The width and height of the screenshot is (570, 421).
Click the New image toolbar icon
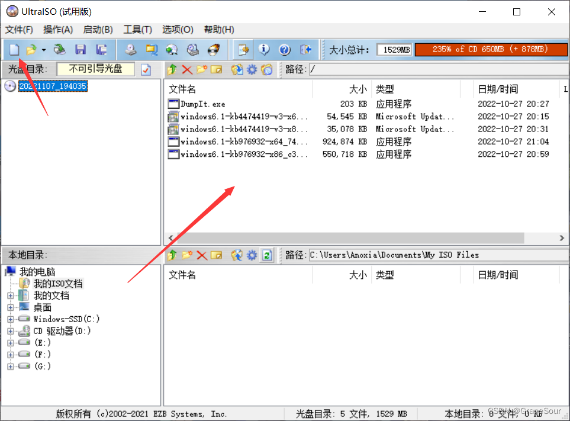pos(14,50)
